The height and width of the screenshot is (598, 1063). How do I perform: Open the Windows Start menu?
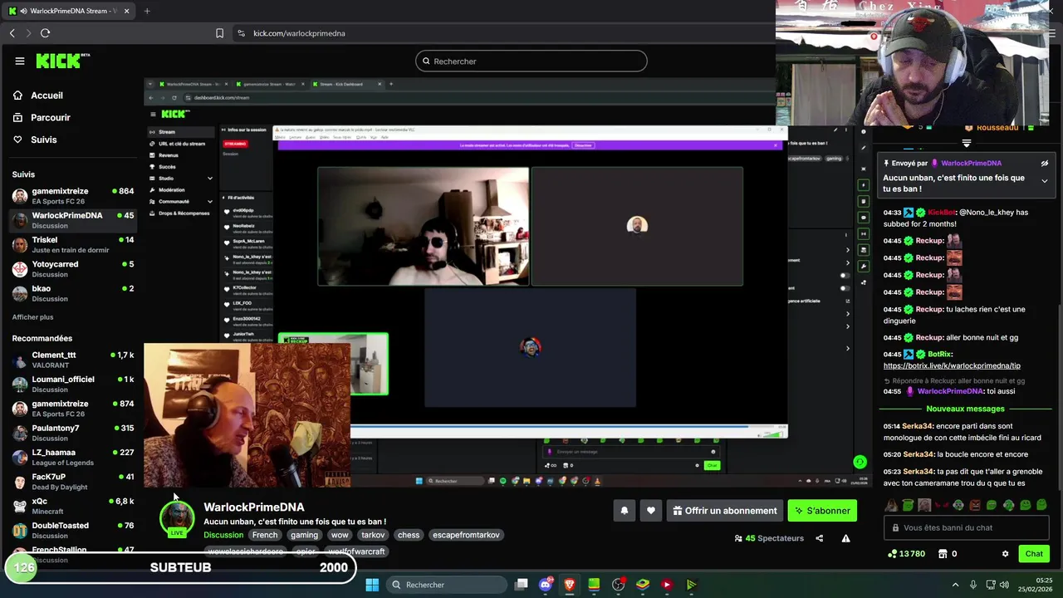[372, 585]
